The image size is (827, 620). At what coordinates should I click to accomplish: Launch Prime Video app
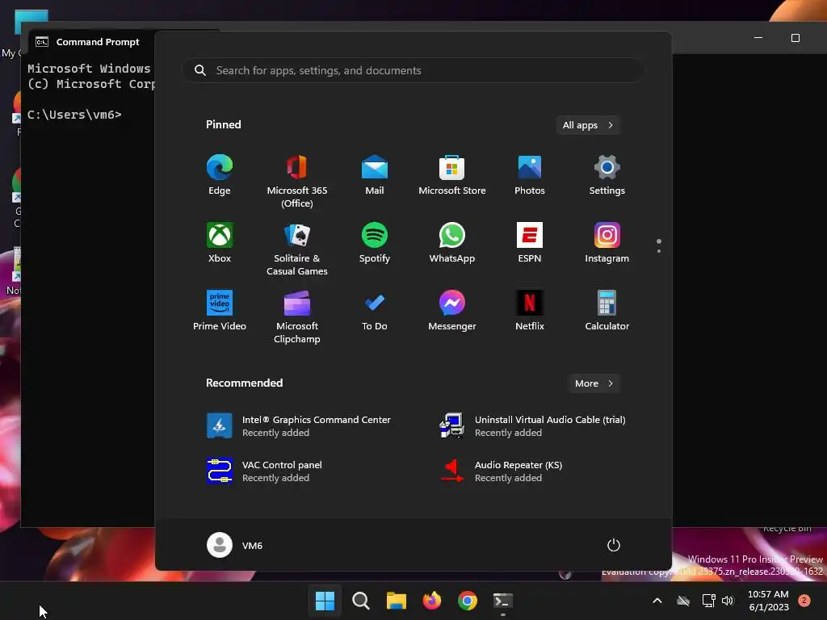click(220, 311)
